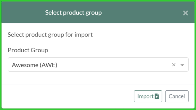Click the green dialog header bar
The image size is (196, 110).
point(98,12)
